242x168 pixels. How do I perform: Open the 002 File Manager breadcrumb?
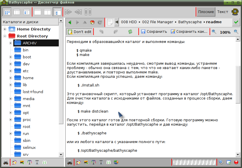157,22
